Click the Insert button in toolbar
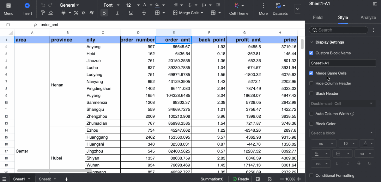The height and width of the screenshot is (182, 381). click(x=27, y=9)
